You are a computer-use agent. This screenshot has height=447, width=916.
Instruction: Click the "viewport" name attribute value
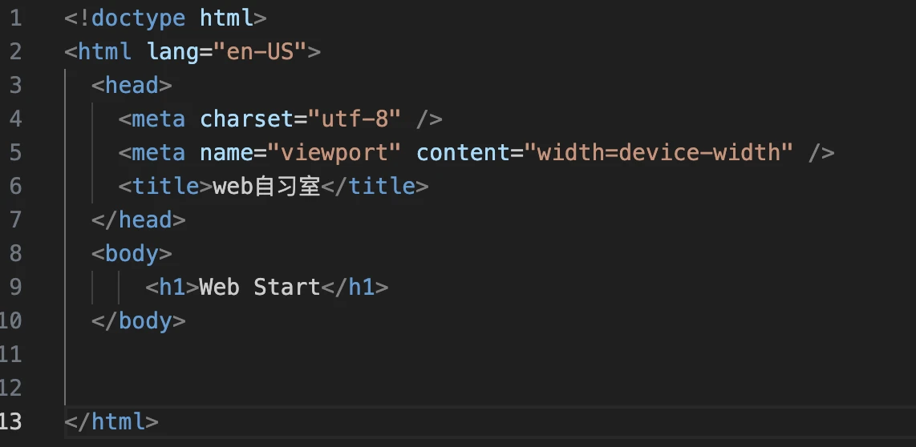334,153
